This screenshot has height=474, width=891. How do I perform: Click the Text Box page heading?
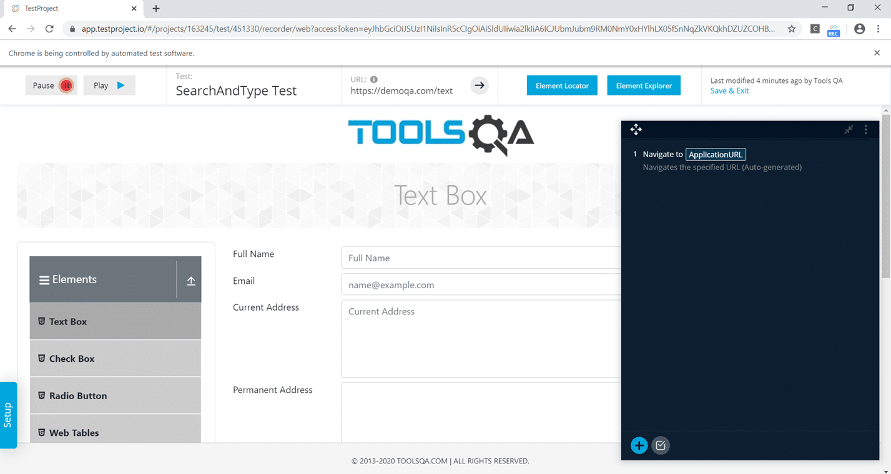pyautogui.click(x=440, y=196)
